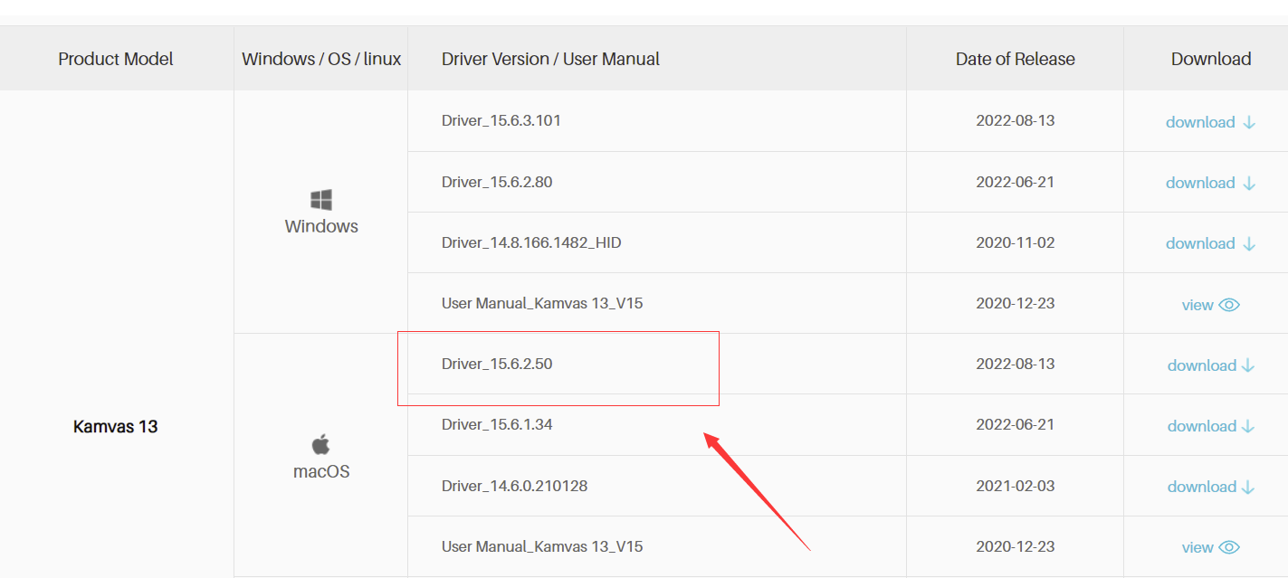The width and height of the screenshot is (1288, 578).
Task: Click the Apple macOS logo icon
Action: point(321,444)
